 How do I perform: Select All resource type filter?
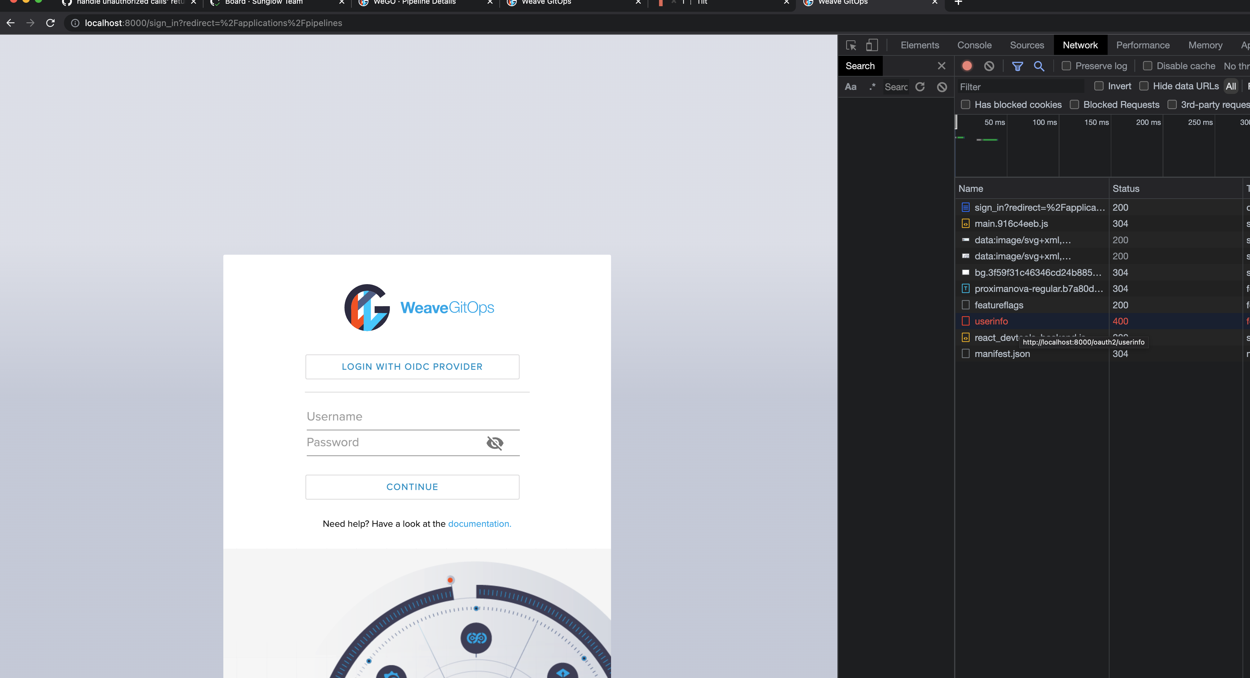pyautogui.click(x=1230, y=86)
